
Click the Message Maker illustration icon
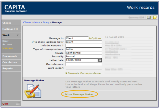[33, 91]
